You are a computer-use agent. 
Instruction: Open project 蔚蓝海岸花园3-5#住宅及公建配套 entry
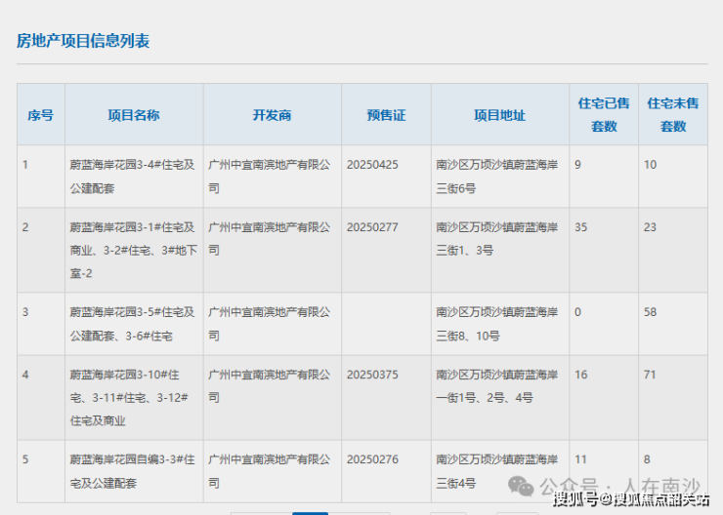(132, 324)
